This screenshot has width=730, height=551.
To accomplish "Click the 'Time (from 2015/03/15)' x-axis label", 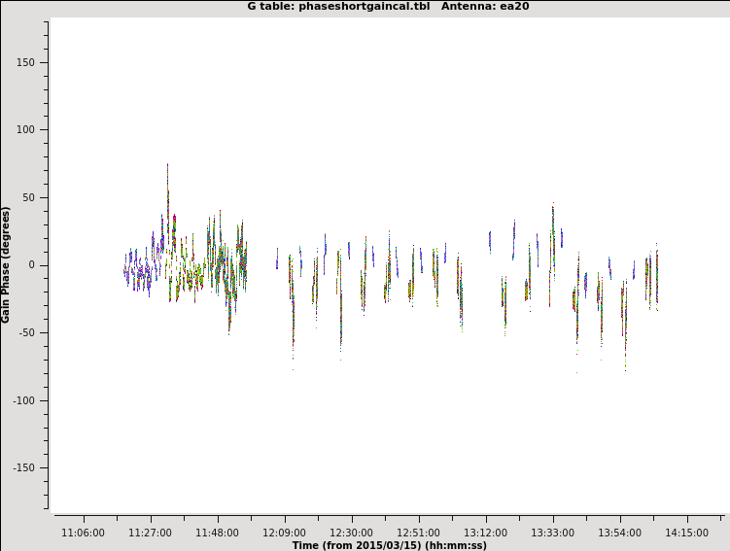I will coord(389,545).
